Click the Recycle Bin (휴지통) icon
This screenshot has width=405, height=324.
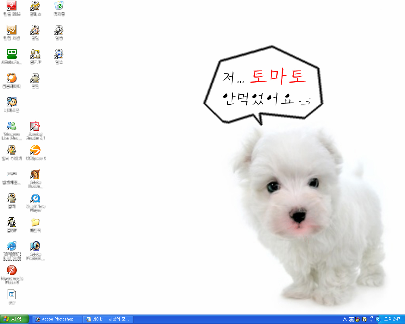[x=59, y=6]
